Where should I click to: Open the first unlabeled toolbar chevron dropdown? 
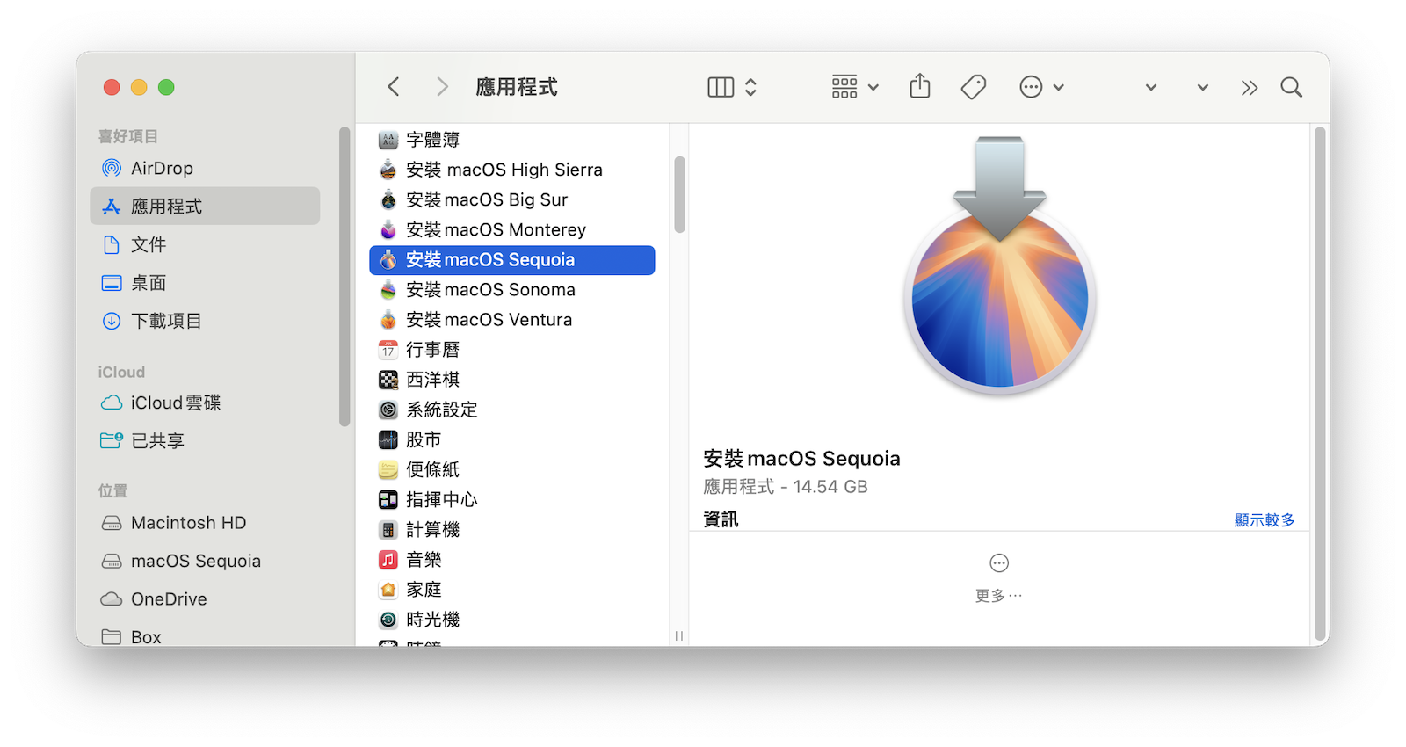[1151, 87]
